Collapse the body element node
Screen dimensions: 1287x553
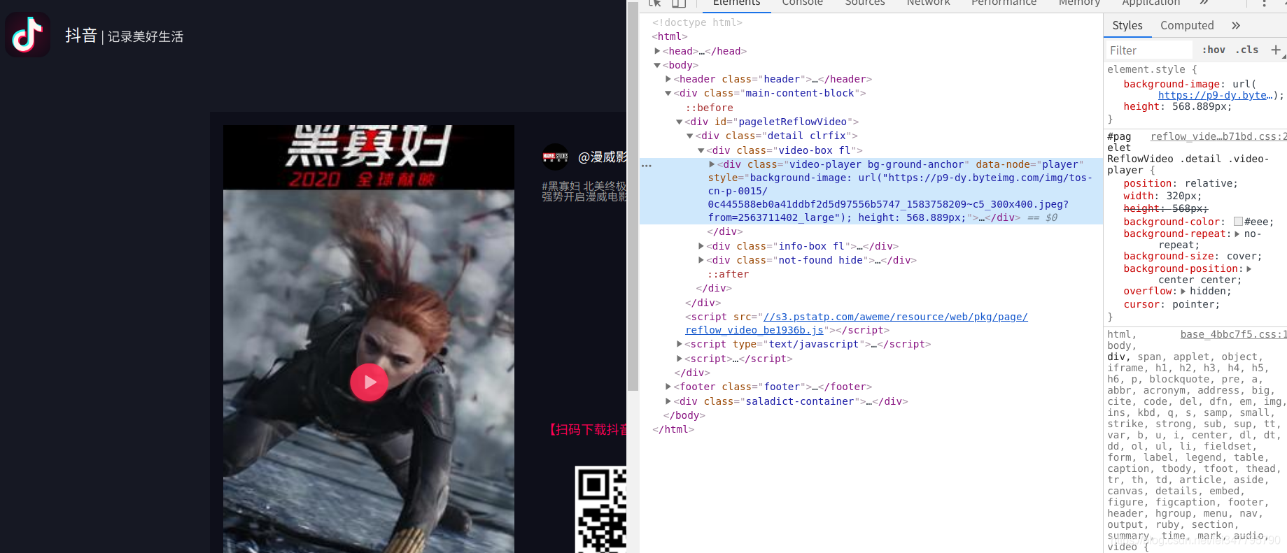click(657, 65)
